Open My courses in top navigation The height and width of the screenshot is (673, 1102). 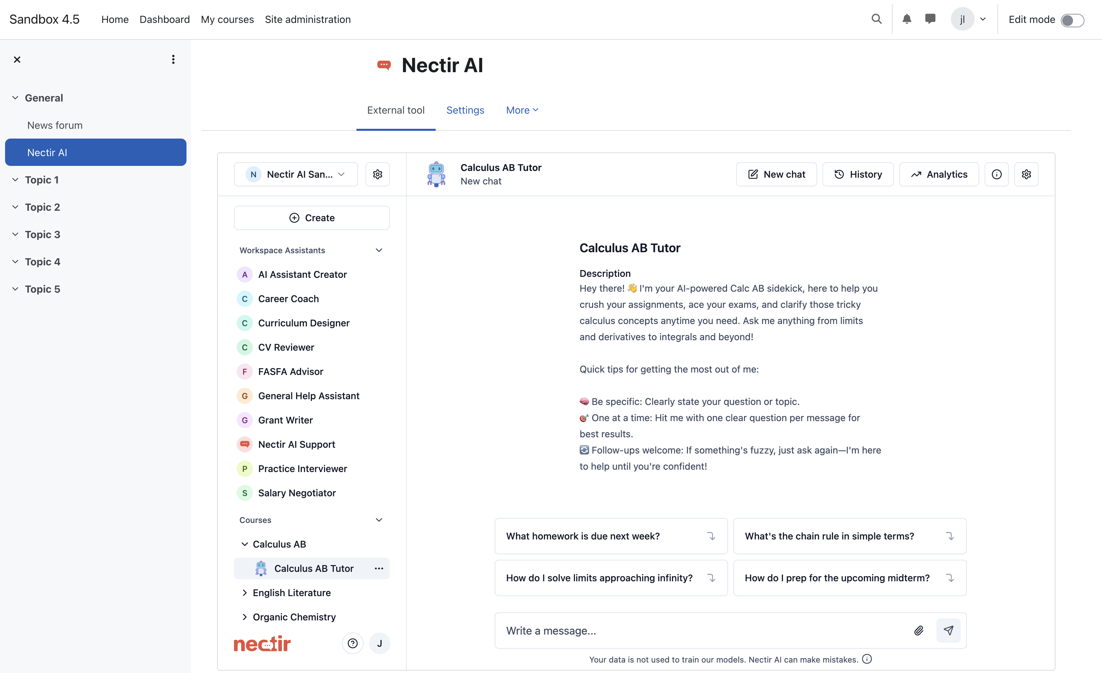pyautogui.click(x=227, y=19)
